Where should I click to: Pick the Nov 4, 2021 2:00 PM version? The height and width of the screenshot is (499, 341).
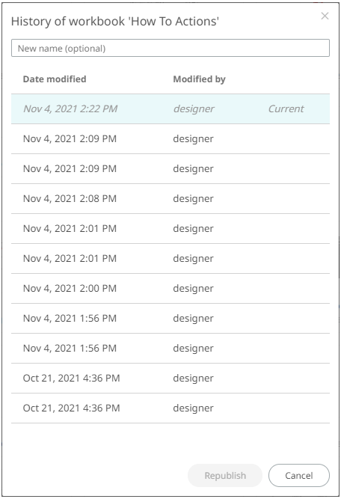coord(170,288)
